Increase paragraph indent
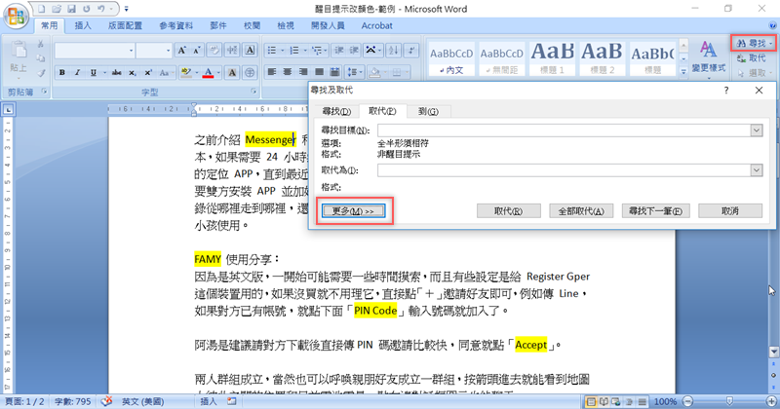 pos(354,51)
